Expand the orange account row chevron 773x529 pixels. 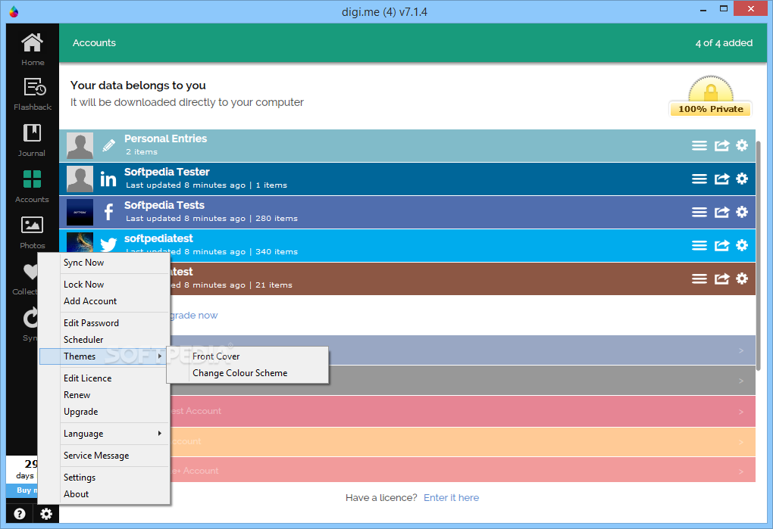click(741, 442)
